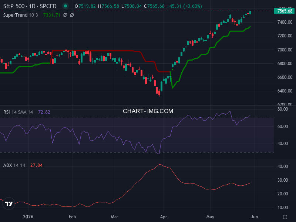296x222 pixels.
Task: Click the RSI line low point below 30
Action: coord(159,154)
